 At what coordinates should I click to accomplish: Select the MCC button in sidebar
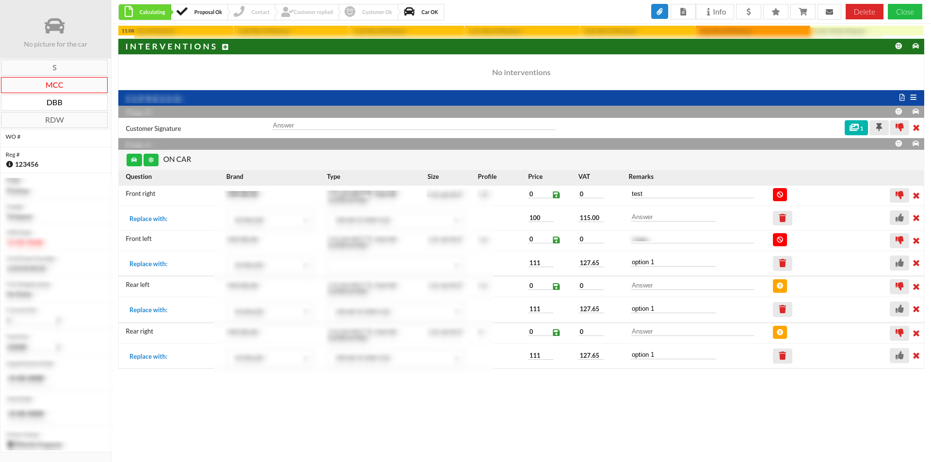pyautogui.click(x=54, y=85)
